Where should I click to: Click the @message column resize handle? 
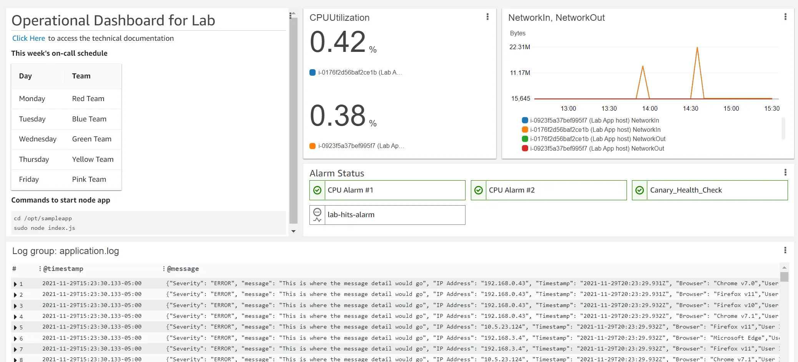(x=164, y=269)
